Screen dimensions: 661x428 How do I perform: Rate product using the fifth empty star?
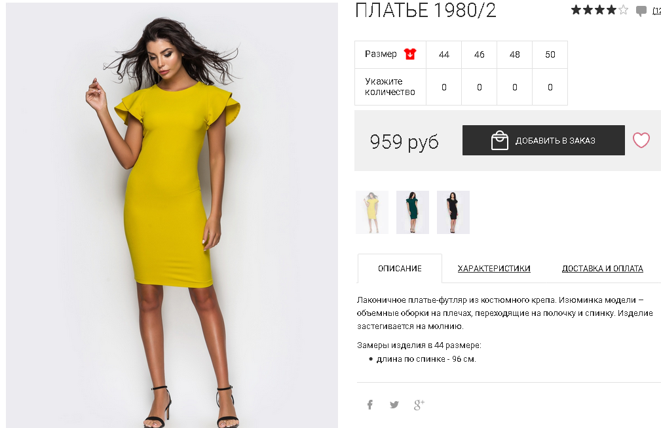click(x=623, y=10)
